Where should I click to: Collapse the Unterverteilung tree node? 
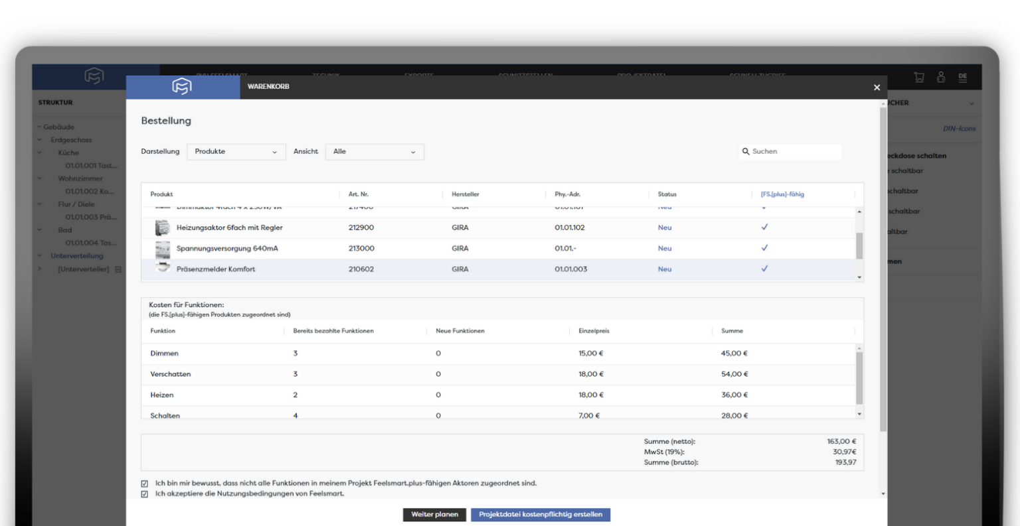click(39, 256)
